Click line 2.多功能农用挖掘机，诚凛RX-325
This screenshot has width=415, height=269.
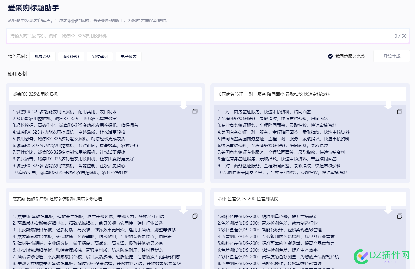65,119
